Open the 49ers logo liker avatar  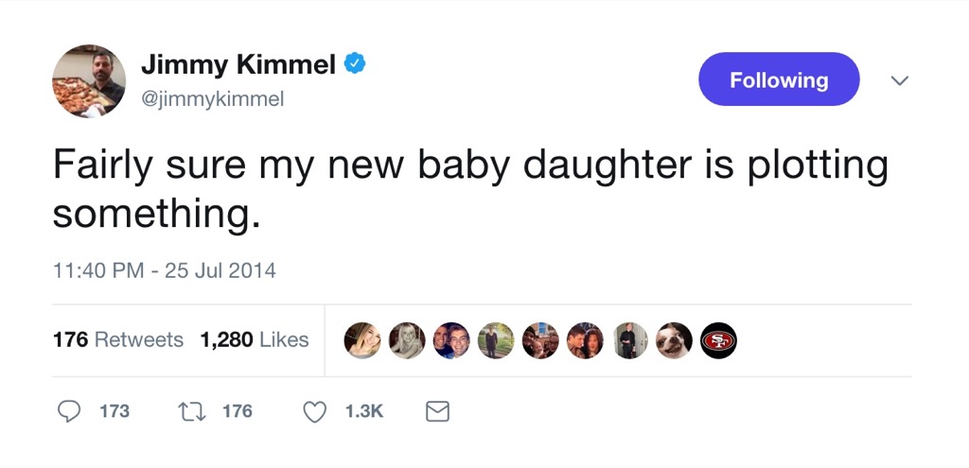coord(718,340)
